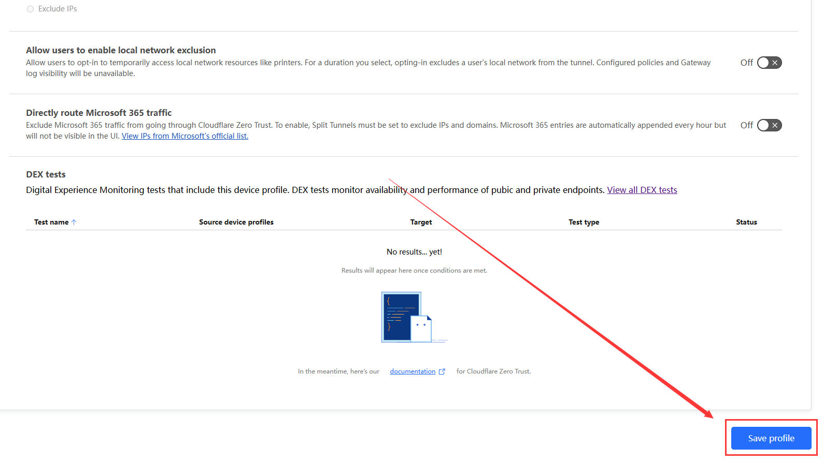Open the View all DEX tests link

[x=642, y=190]
